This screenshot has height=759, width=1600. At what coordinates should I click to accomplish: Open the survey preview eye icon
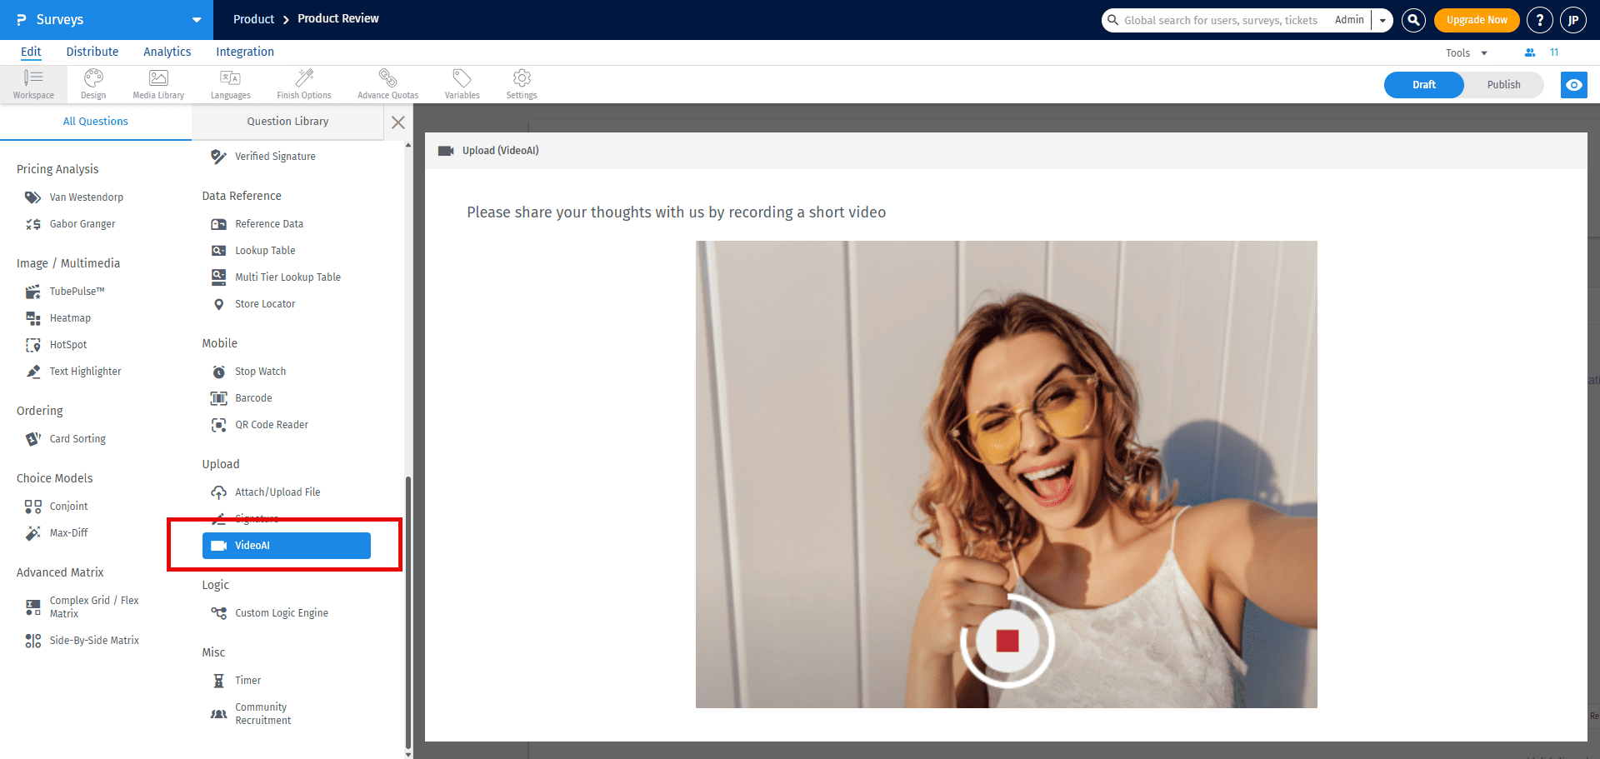coord(1574,84)
